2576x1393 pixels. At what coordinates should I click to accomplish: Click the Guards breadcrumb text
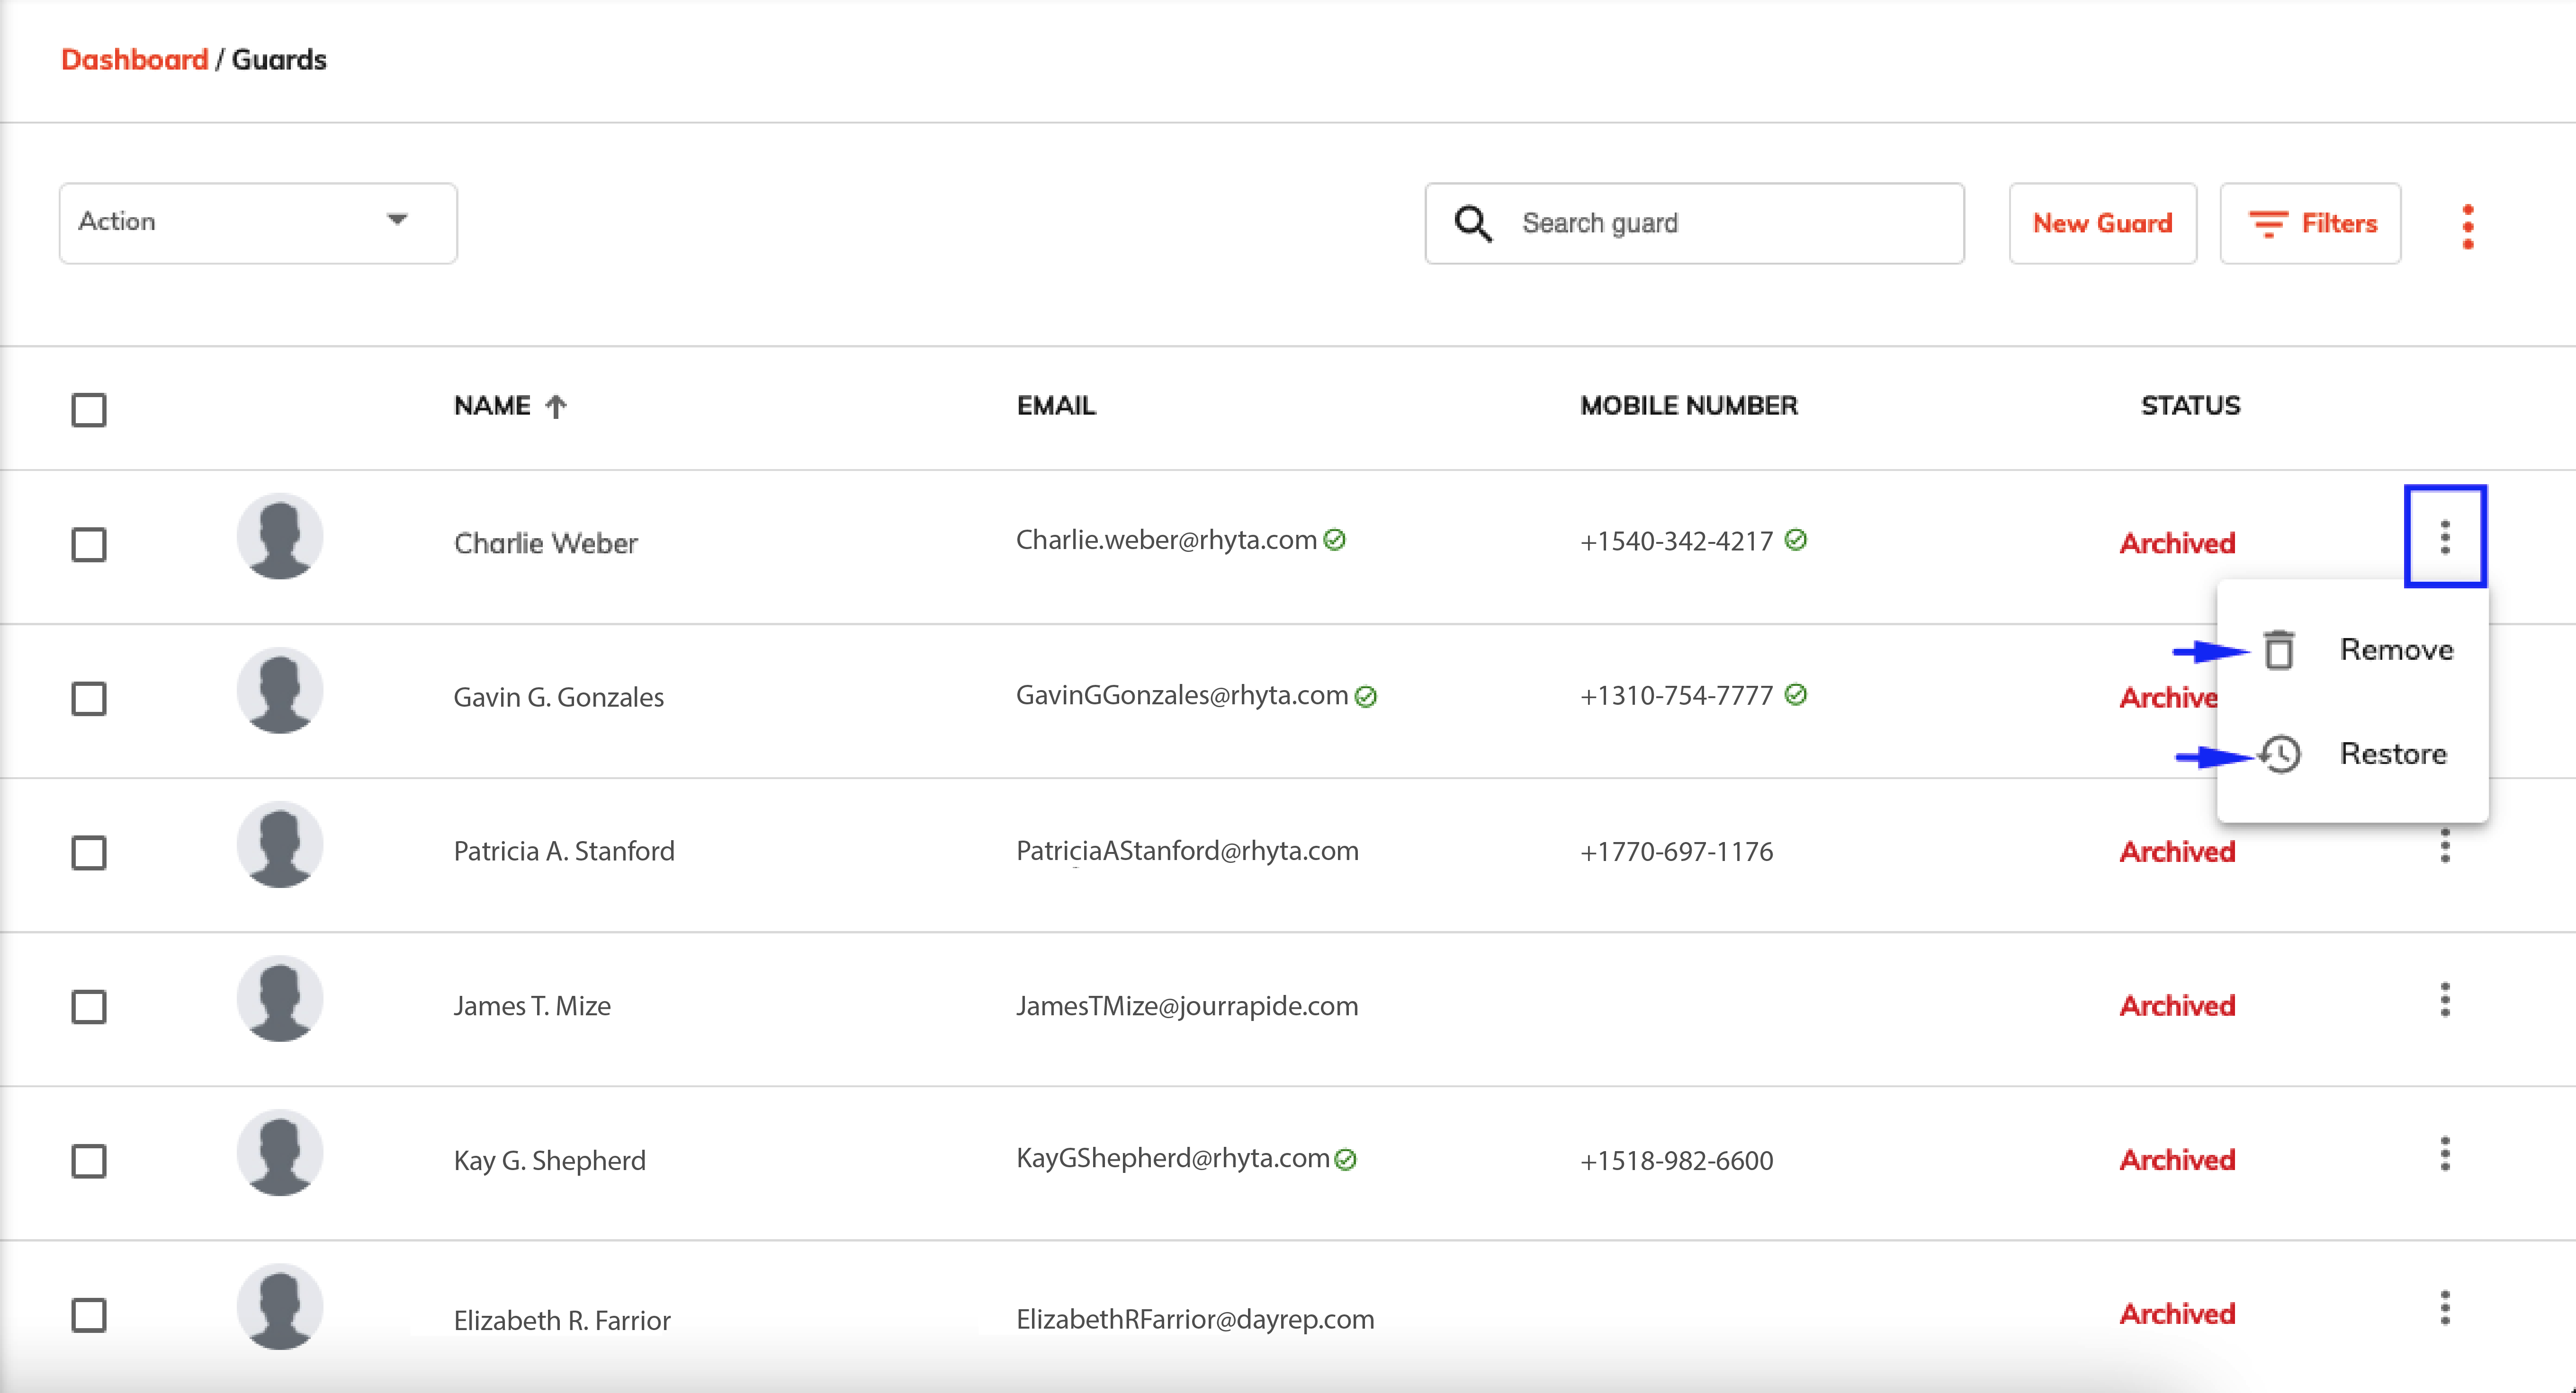coord(279,59)
